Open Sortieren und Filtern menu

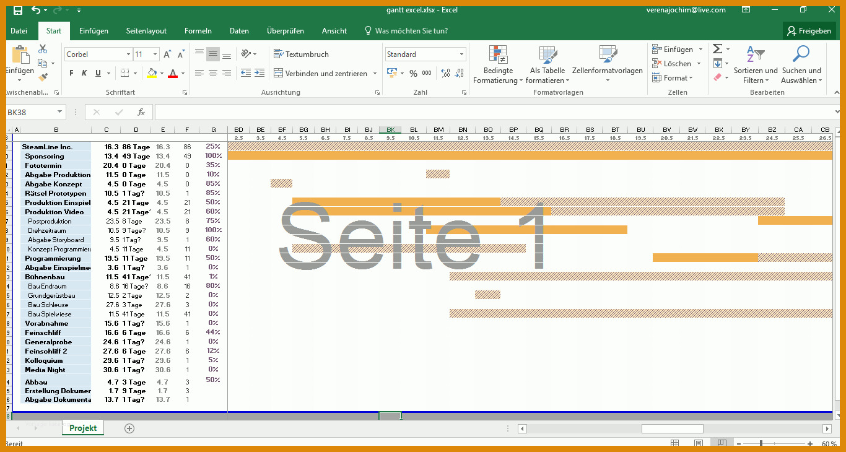[755, 65]
